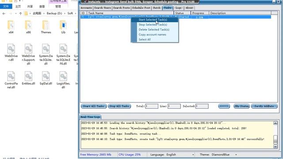Open recent locations dropdown in Explorer
The image size is (283, 159).
16,13
